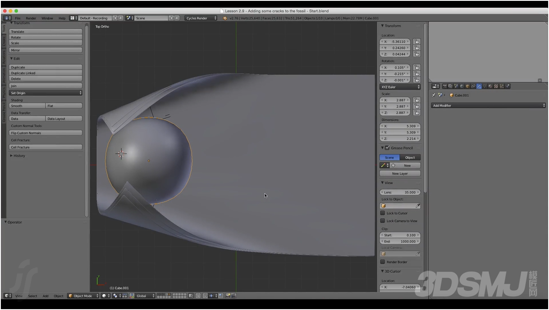Open the 3D View Add menu
549x310 pixels.
tap(45, 296)
